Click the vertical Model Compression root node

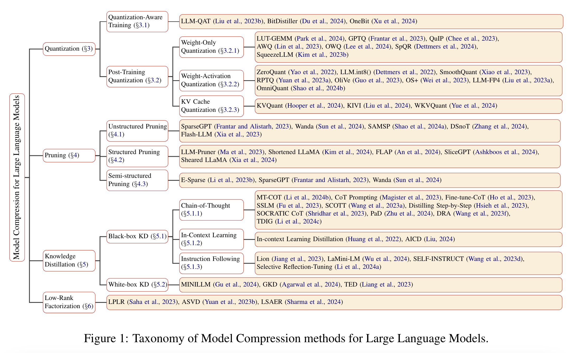(x=17, y=177)
